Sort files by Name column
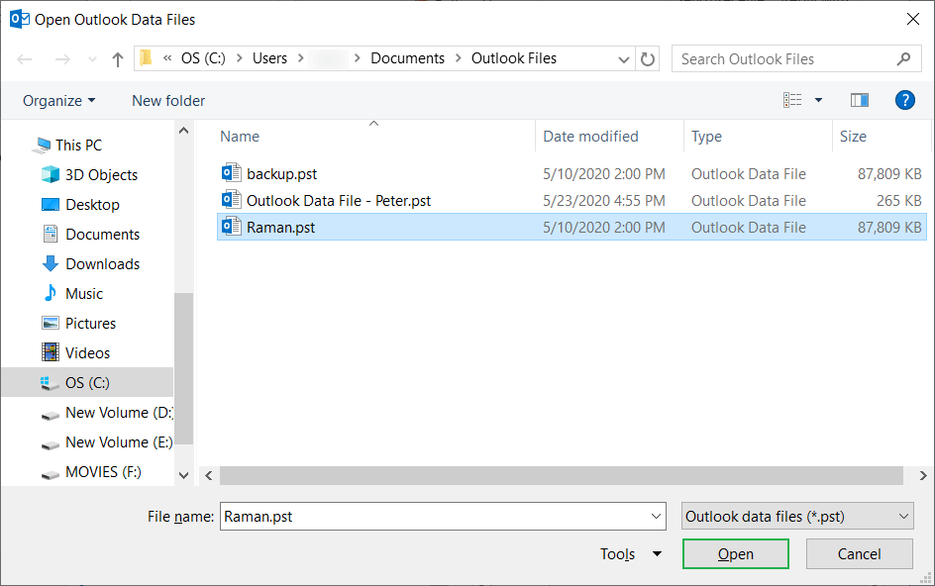 240,137
